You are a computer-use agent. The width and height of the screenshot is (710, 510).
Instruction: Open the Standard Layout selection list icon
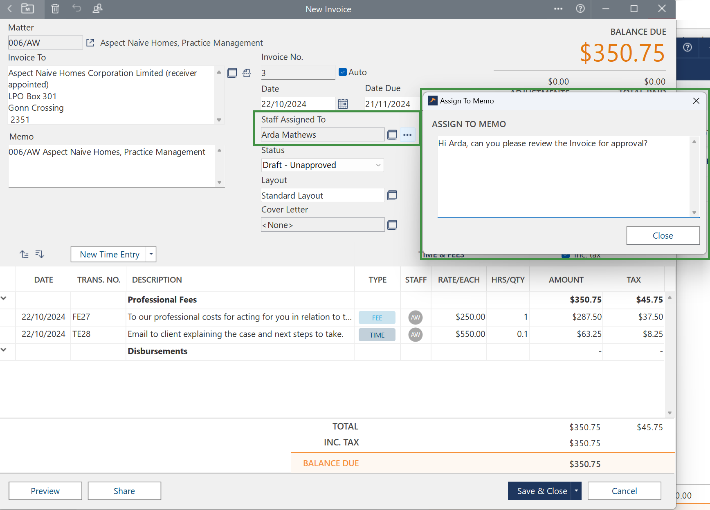coord(392,195)
